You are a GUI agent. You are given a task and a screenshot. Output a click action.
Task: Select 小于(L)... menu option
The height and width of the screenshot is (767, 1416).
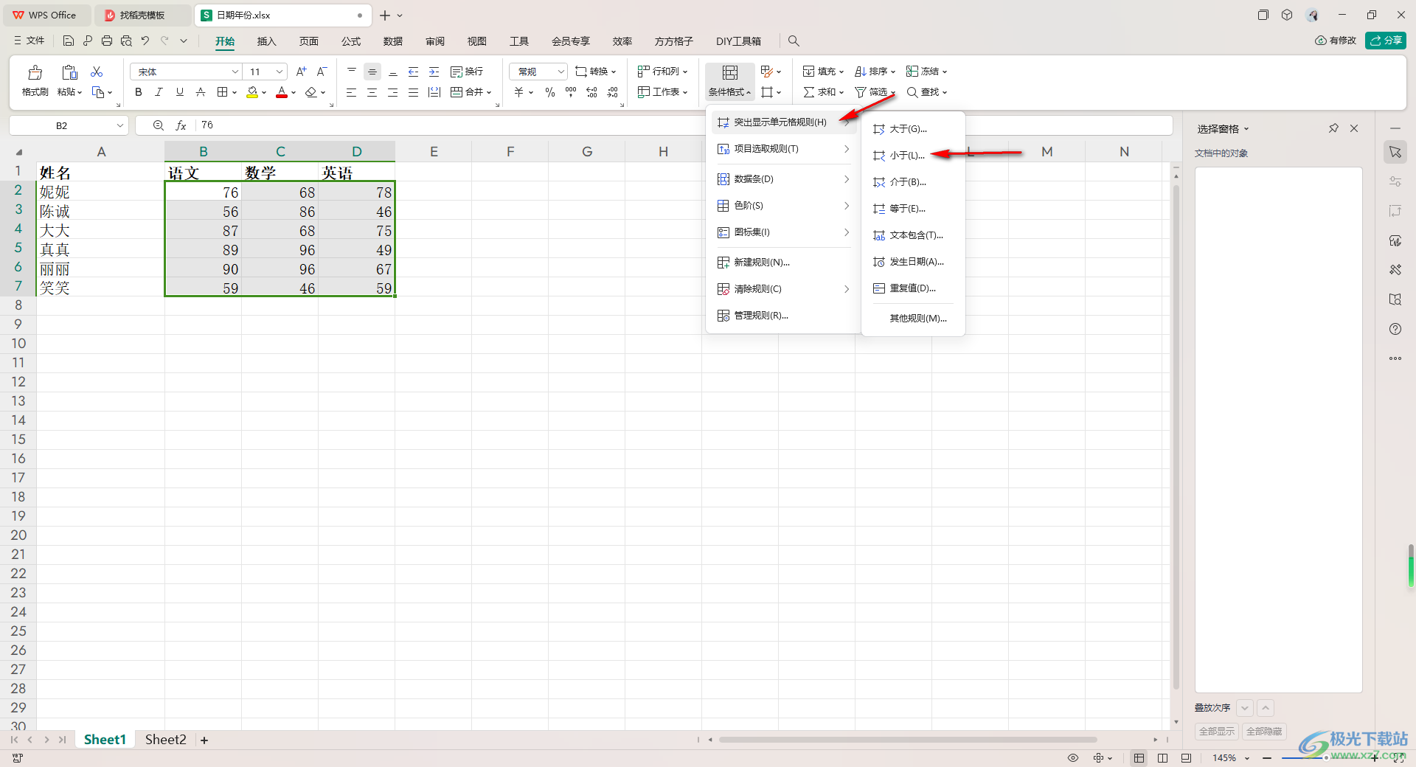click(x=913, y=156)
